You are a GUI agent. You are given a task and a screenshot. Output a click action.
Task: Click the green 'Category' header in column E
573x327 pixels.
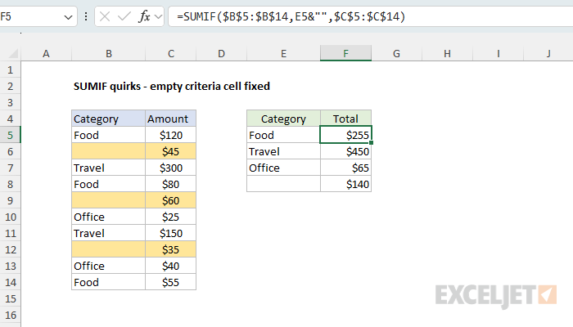tap(283, 119)
